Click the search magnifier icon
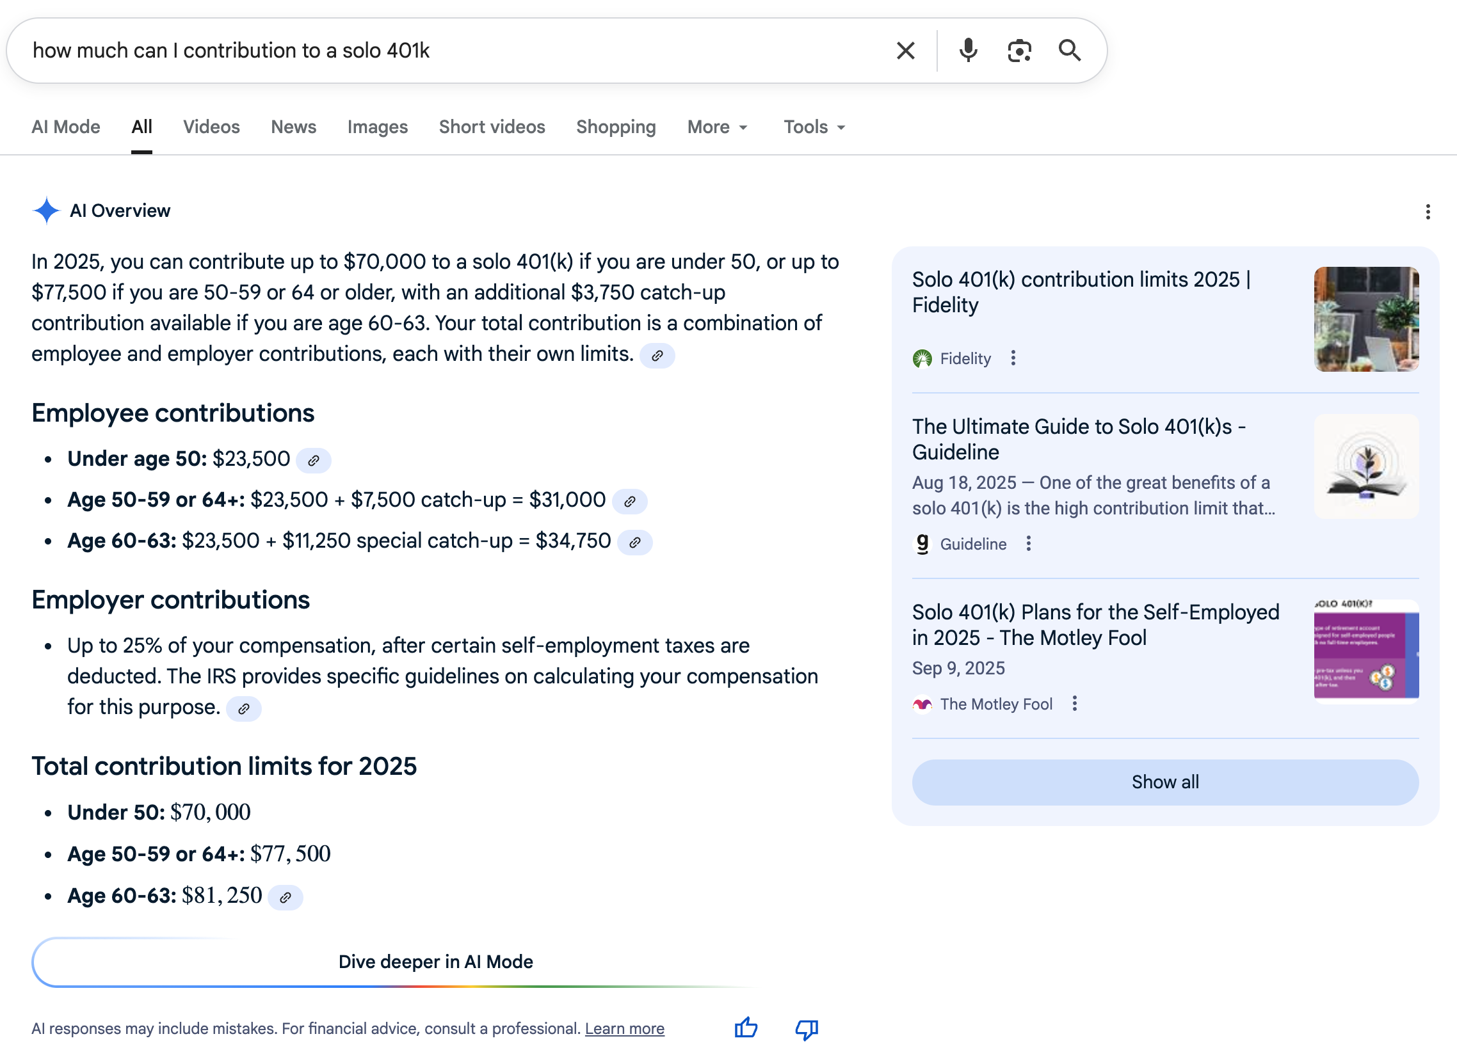The width and height of the screenshot is (1457, 1057). click(x=1070, y=50)
